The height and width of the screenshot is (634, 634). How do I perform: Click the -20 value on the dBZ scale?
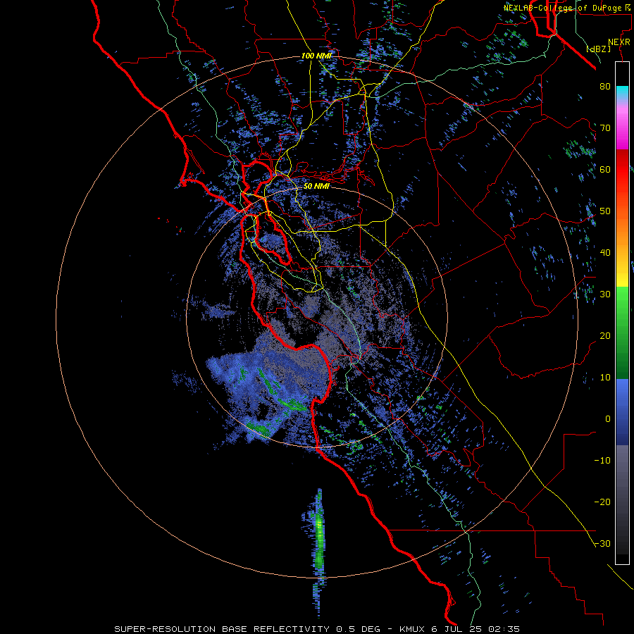(x=602, y=502)
